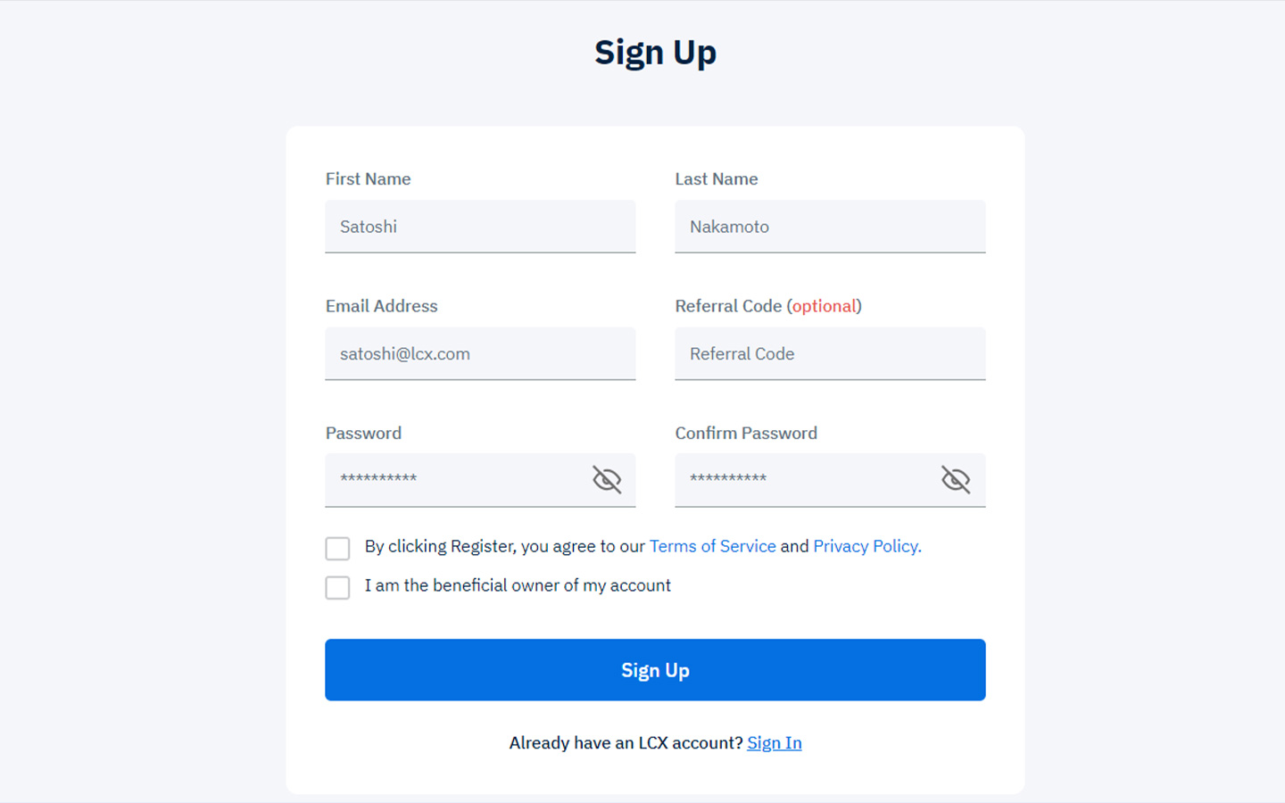
Task: Tick the beneficial owner checkbox
Action: coord(337,587)
